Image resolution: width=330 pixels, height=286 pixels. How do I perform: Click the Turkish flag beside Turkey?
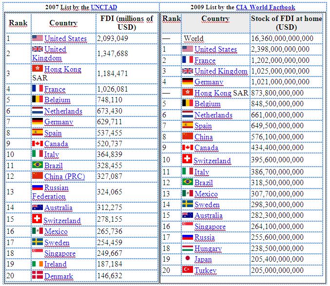[x=188, y=269]
